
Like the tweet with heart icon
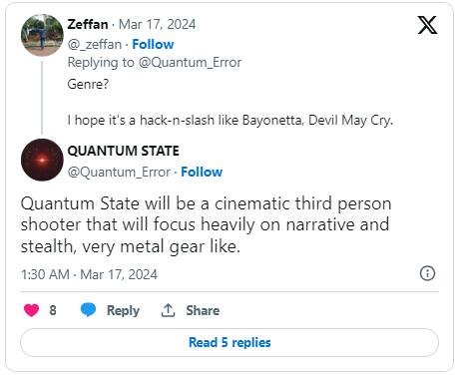click(x=31, y=310)
